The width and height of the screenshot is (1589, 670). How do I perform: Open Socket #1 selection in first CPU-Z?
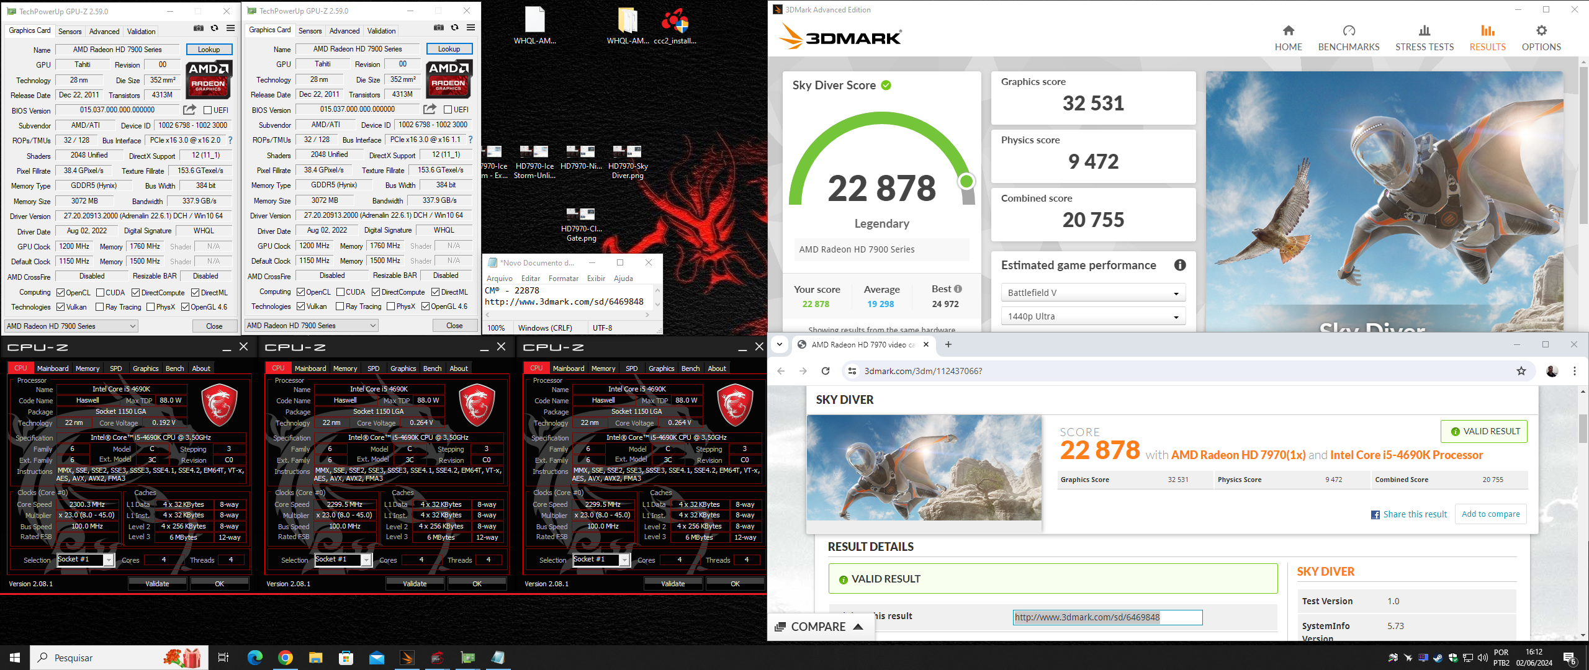tap(85, 560)
